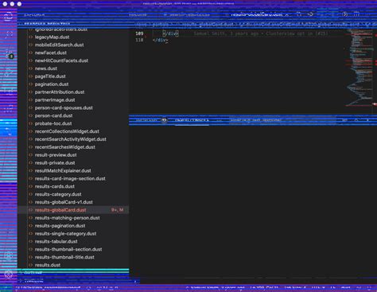Click the file icon beside results-pagination.dust
Viewport: 377px width, 292px height.
(x=31, y=226)
